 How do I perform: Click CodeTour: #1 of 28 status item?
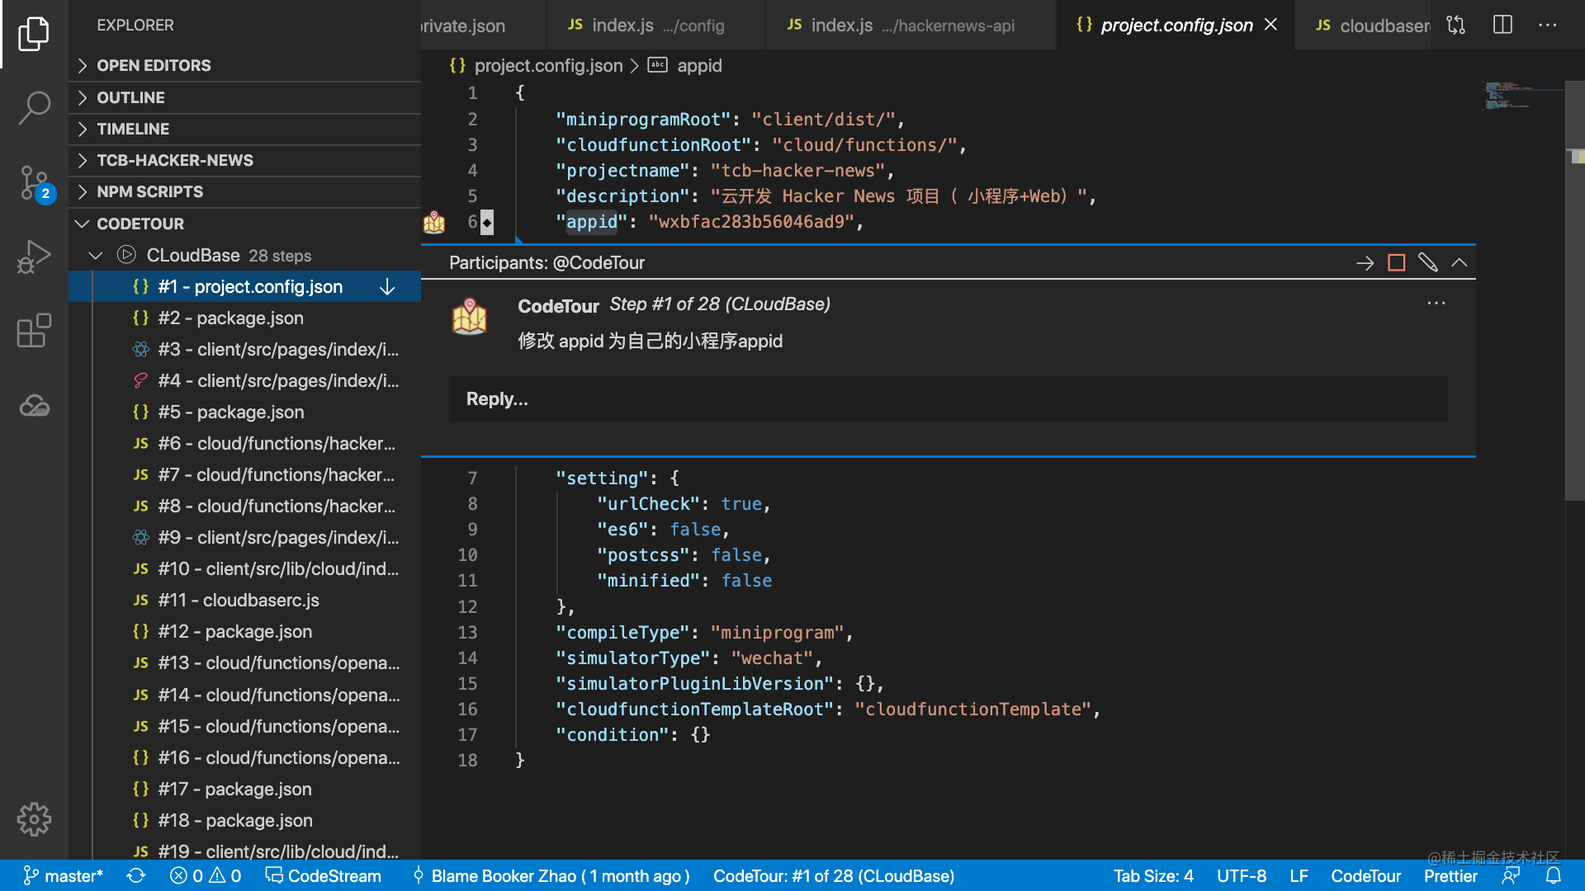click(x=834, y=875)
